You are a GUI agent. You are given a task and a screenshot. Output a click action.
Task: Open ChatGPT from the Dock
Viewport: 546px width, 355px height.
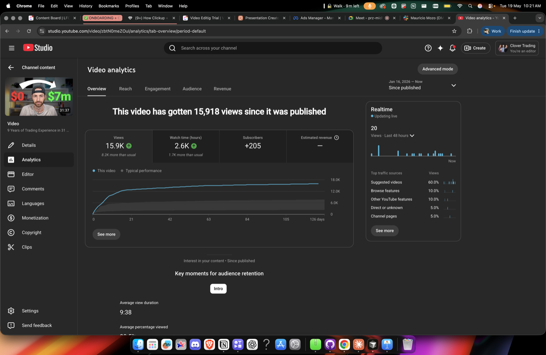click(252, 344)
